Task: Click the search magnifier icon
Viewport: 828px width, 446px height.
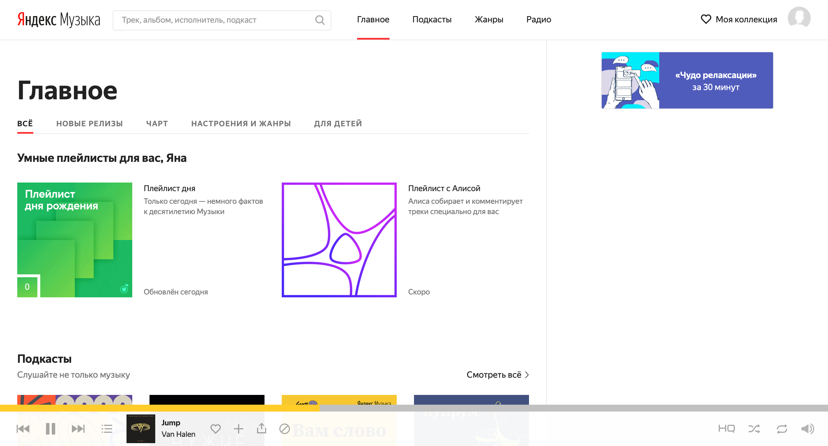Action: (320, 20)
